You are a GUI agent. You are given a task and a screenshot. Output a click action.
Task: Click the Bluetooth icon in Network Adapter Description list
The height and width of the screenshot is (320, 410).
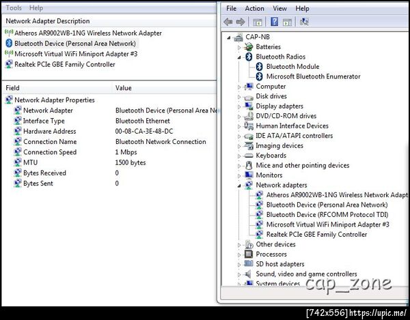pos(9,44)
